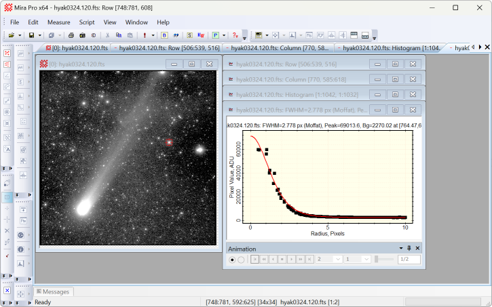The width and height of the screenshot is (492, 307).
Task: Click the Open file toolbar icon
Action: (12, 35)
